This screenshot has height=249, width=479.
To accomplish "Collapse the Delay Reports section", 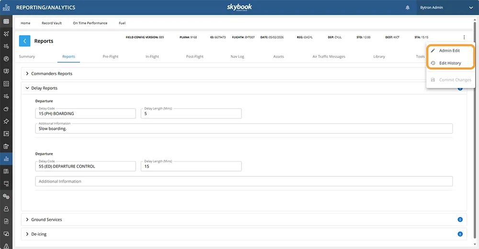I will tap(27, 88).
